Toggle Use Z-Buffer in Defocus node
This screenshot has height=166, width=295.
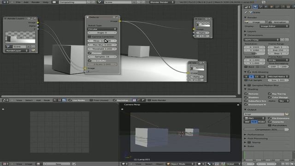pyautogui.click(x=89, y=60)
